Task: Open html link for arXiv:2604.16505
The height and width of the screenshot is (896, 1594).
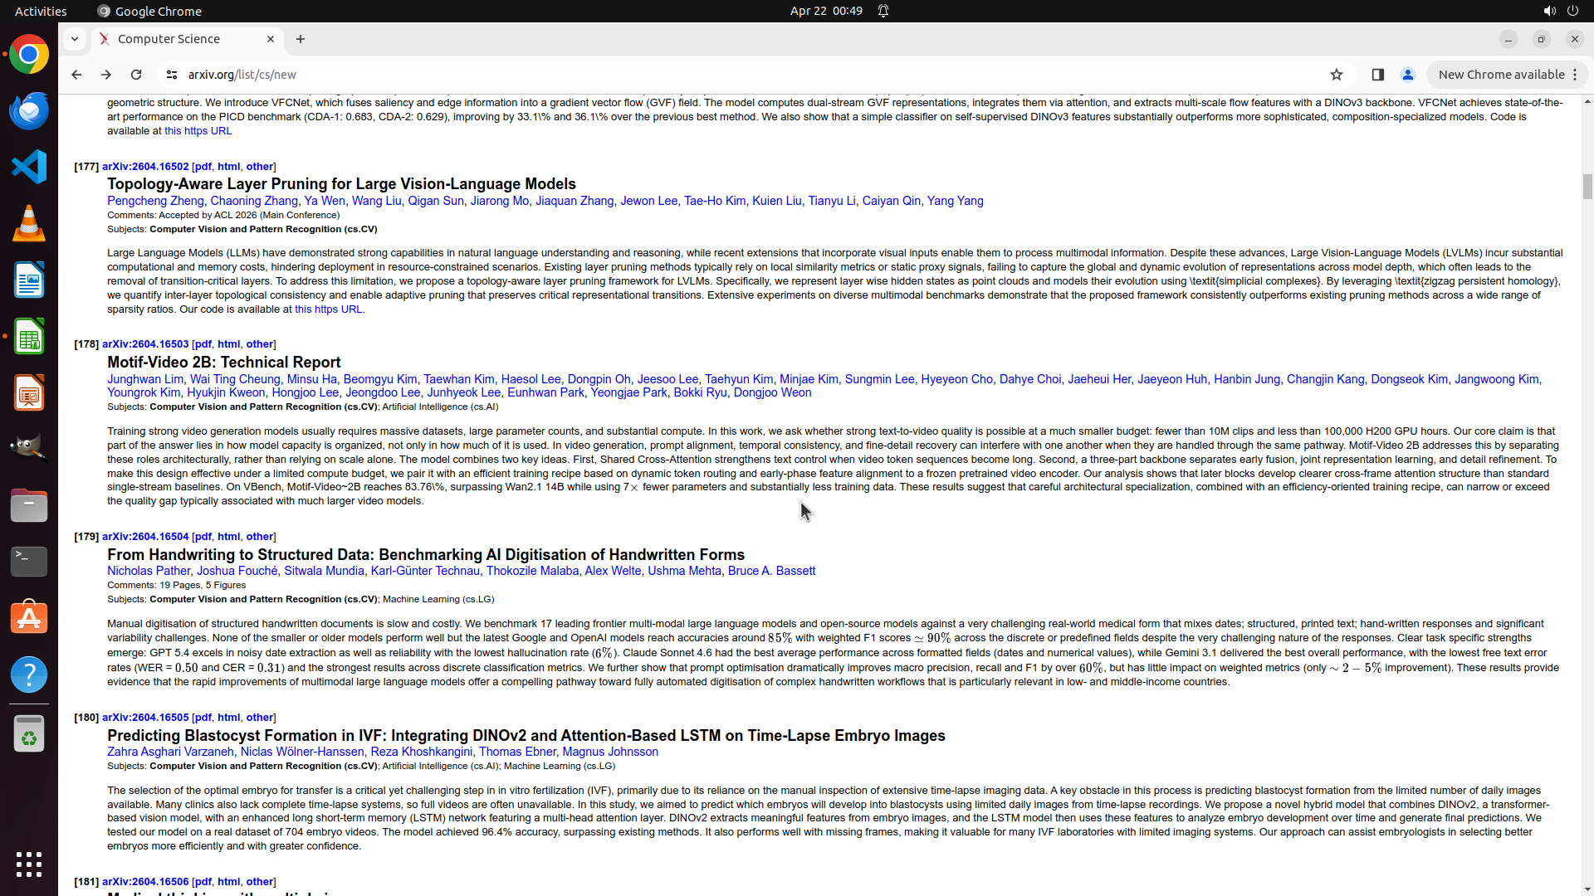Action: pyautogui.click(x=228, y=718)
